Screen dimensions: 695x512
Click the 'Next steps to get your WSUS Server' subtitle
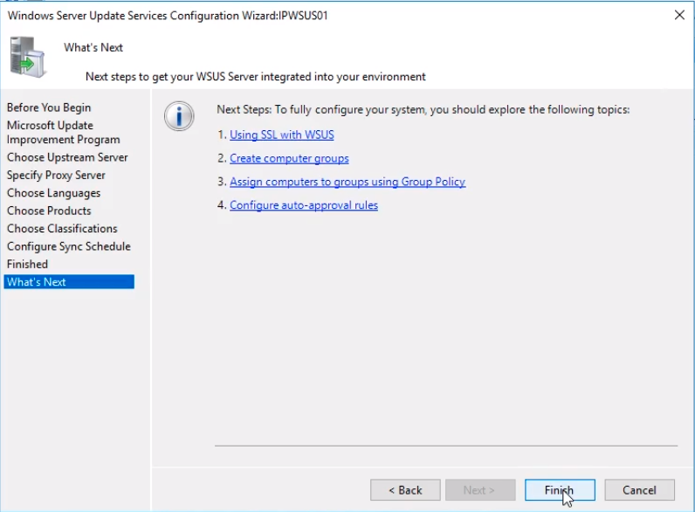[255, 77]
